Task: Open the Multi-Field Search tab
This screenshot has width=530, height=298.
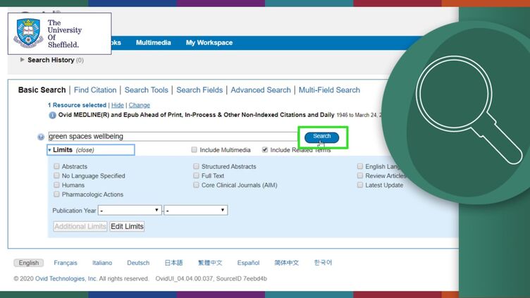Action: point(329,90)
